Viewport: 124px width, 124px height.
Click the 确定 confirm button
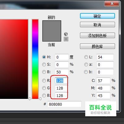(97, 16)
